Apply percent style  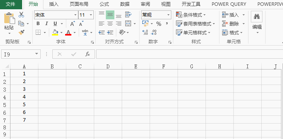click(159, 24)
